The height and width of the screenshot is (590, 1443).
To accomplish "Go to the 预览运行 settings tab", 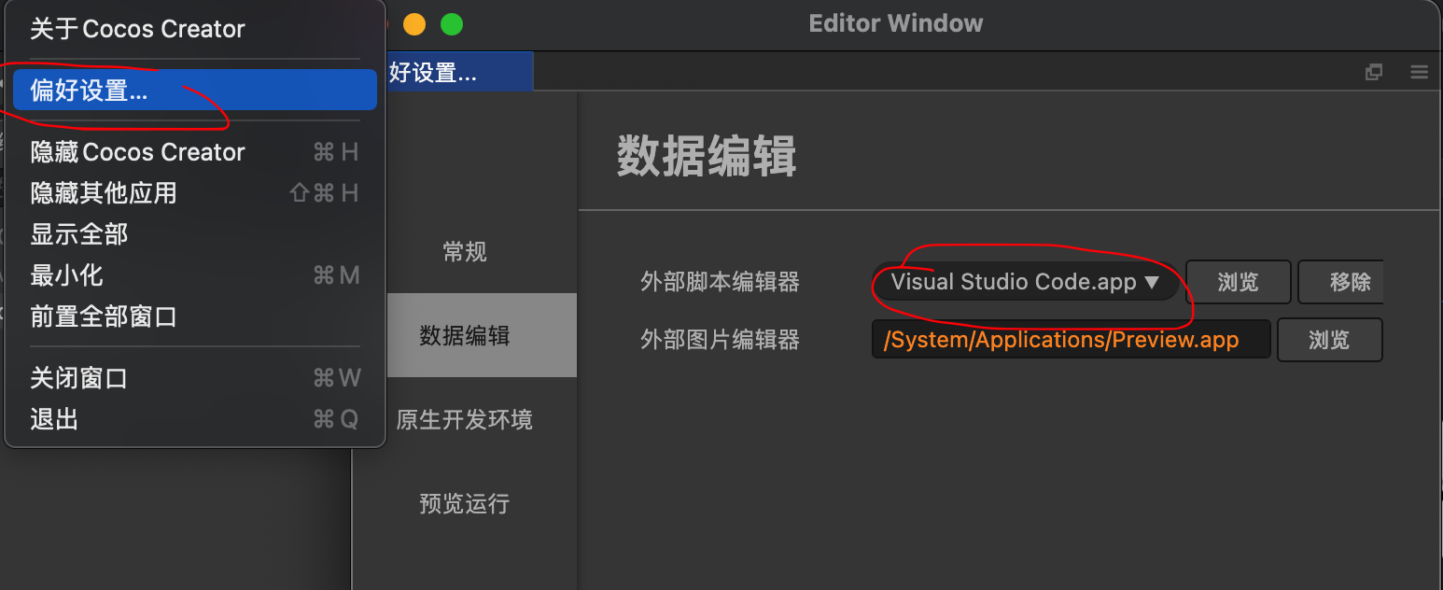I will click(x=465, y=504).
